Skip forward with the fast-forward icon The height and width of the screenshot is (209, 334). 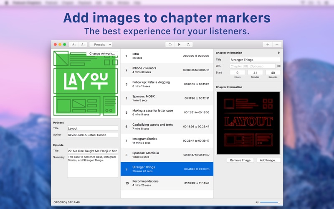[x=188, y=44]
